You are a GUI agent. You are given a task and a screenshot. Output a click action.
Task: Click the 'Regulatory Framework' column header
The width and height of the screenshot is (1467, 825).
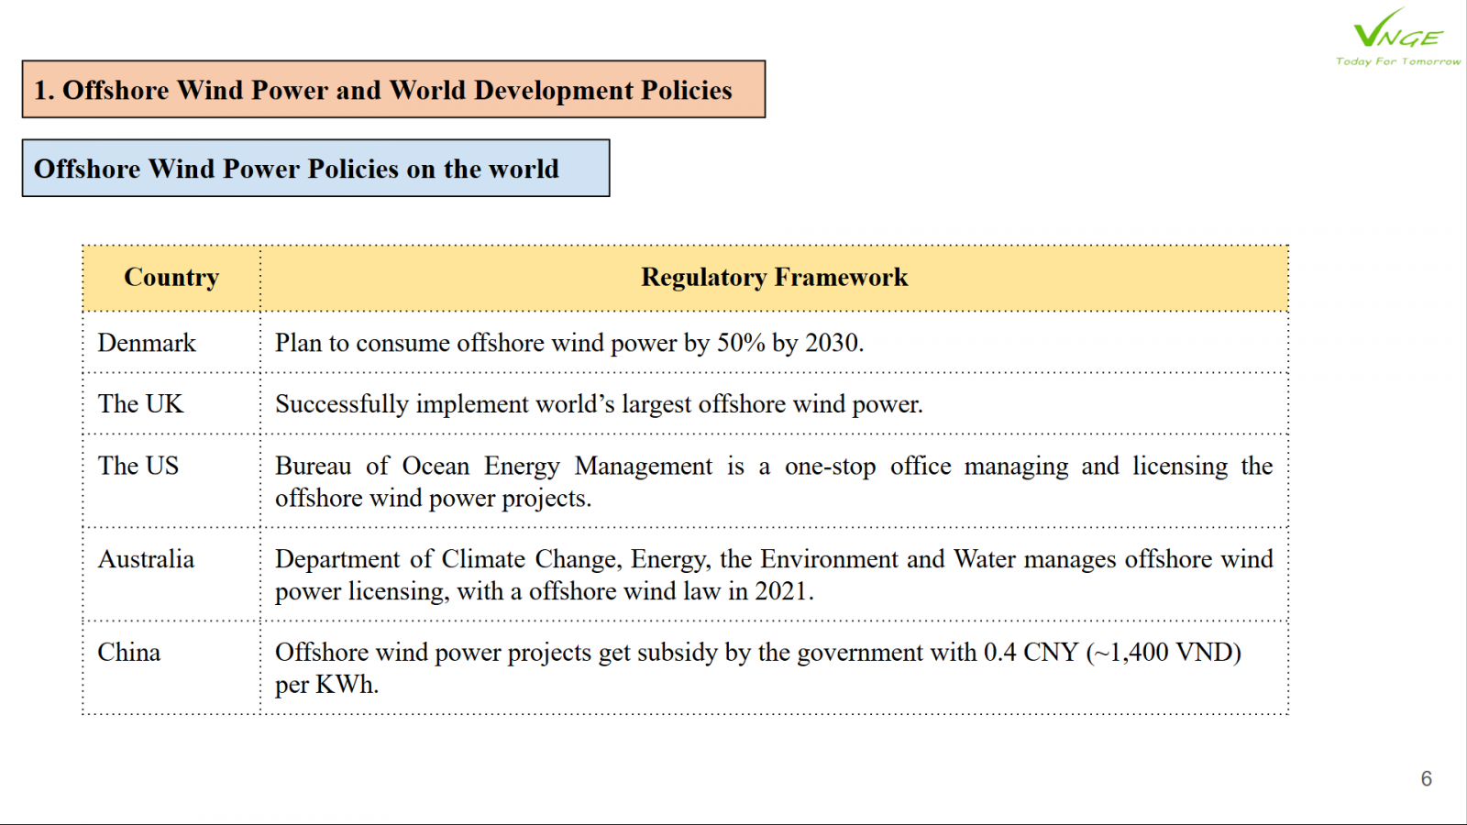(775, 278)
